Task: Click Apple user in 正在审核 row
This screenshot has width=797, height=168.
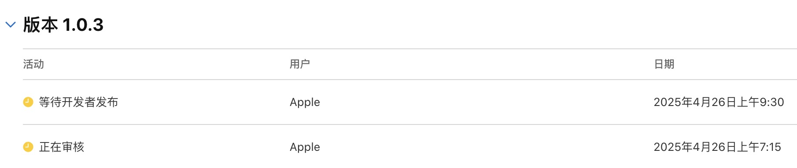Action: tap(305, 147)
